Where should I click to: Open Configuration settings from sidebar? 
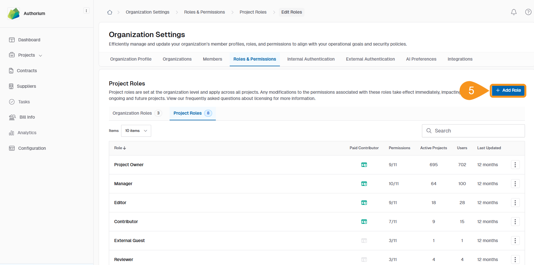coord(32,148)
